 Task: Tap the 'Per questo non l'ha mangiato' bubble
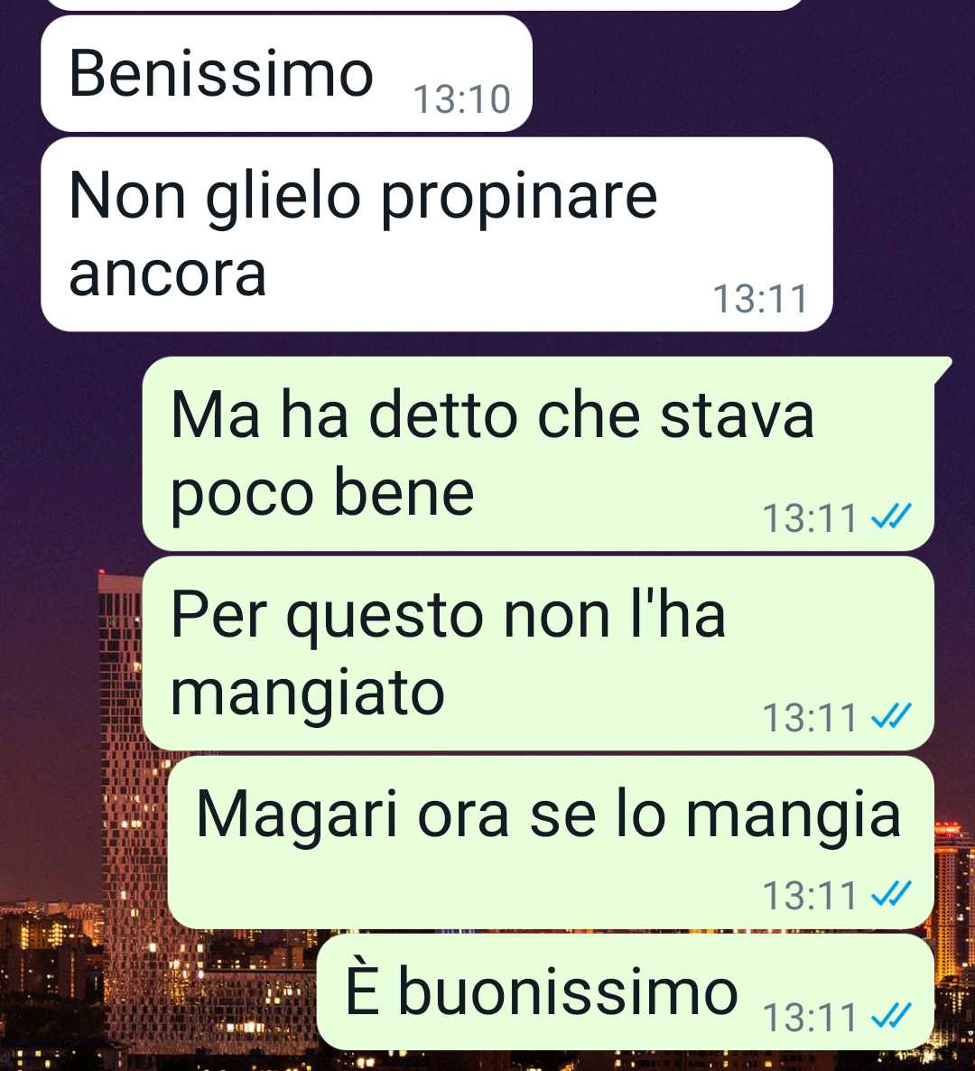tap(538, 654)
